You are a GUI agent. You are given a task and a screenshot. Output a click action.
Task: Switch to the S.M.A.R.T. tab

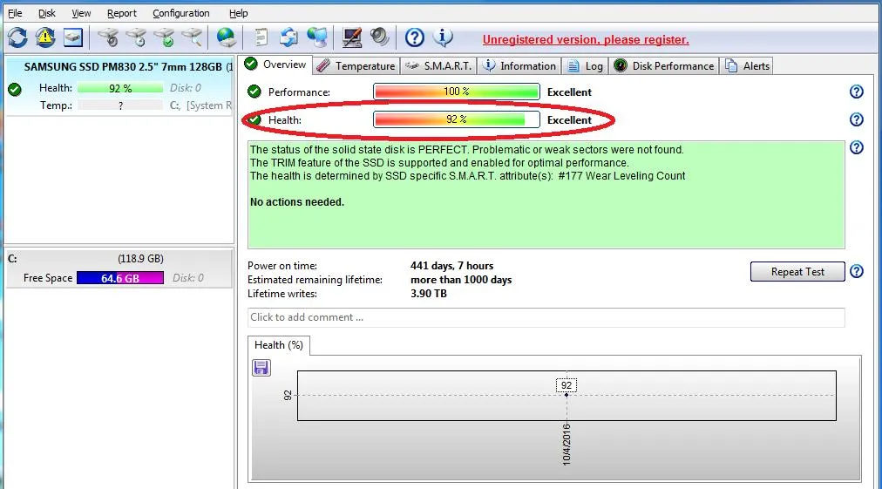[x=438, y=65]
